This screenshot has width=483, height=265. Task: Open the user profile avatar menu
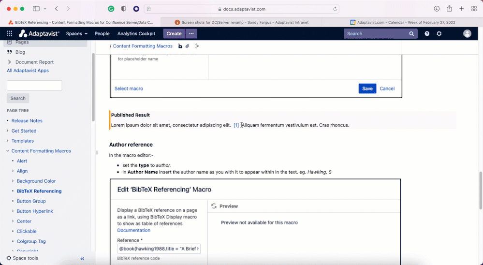468,33
